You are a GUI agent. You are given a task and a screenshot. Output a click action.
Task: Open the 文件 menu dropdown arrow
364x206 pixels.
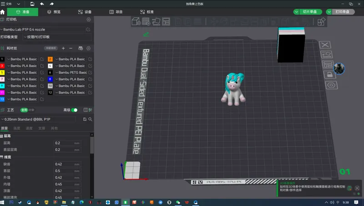(19, 4)
